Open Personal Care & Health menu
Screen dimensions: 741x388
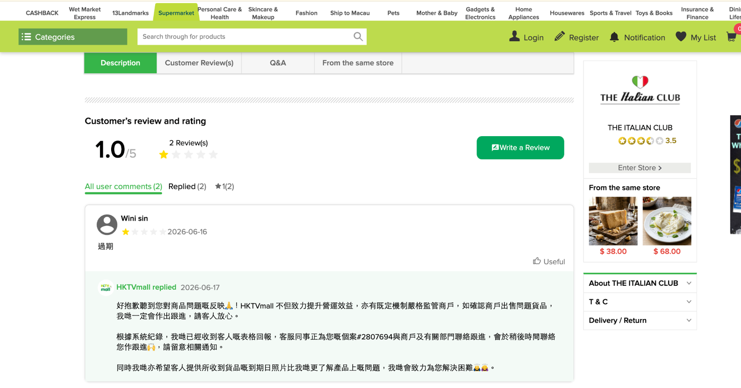click(220, 13)
